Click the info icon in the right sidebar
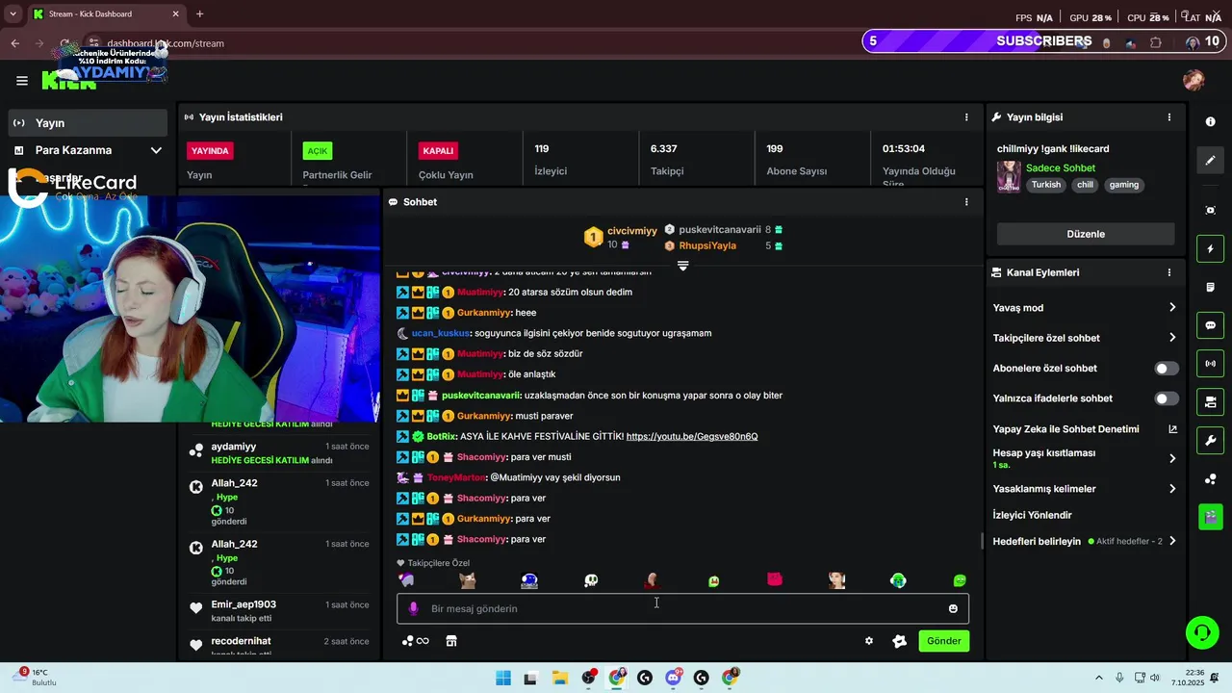The height and width of the screenshot is (693, 1232). coord(1210,122)
